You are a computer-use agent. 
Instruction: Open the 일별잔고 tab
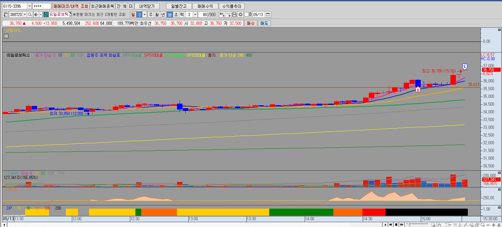pyautogui.click(x=179, y=6)
